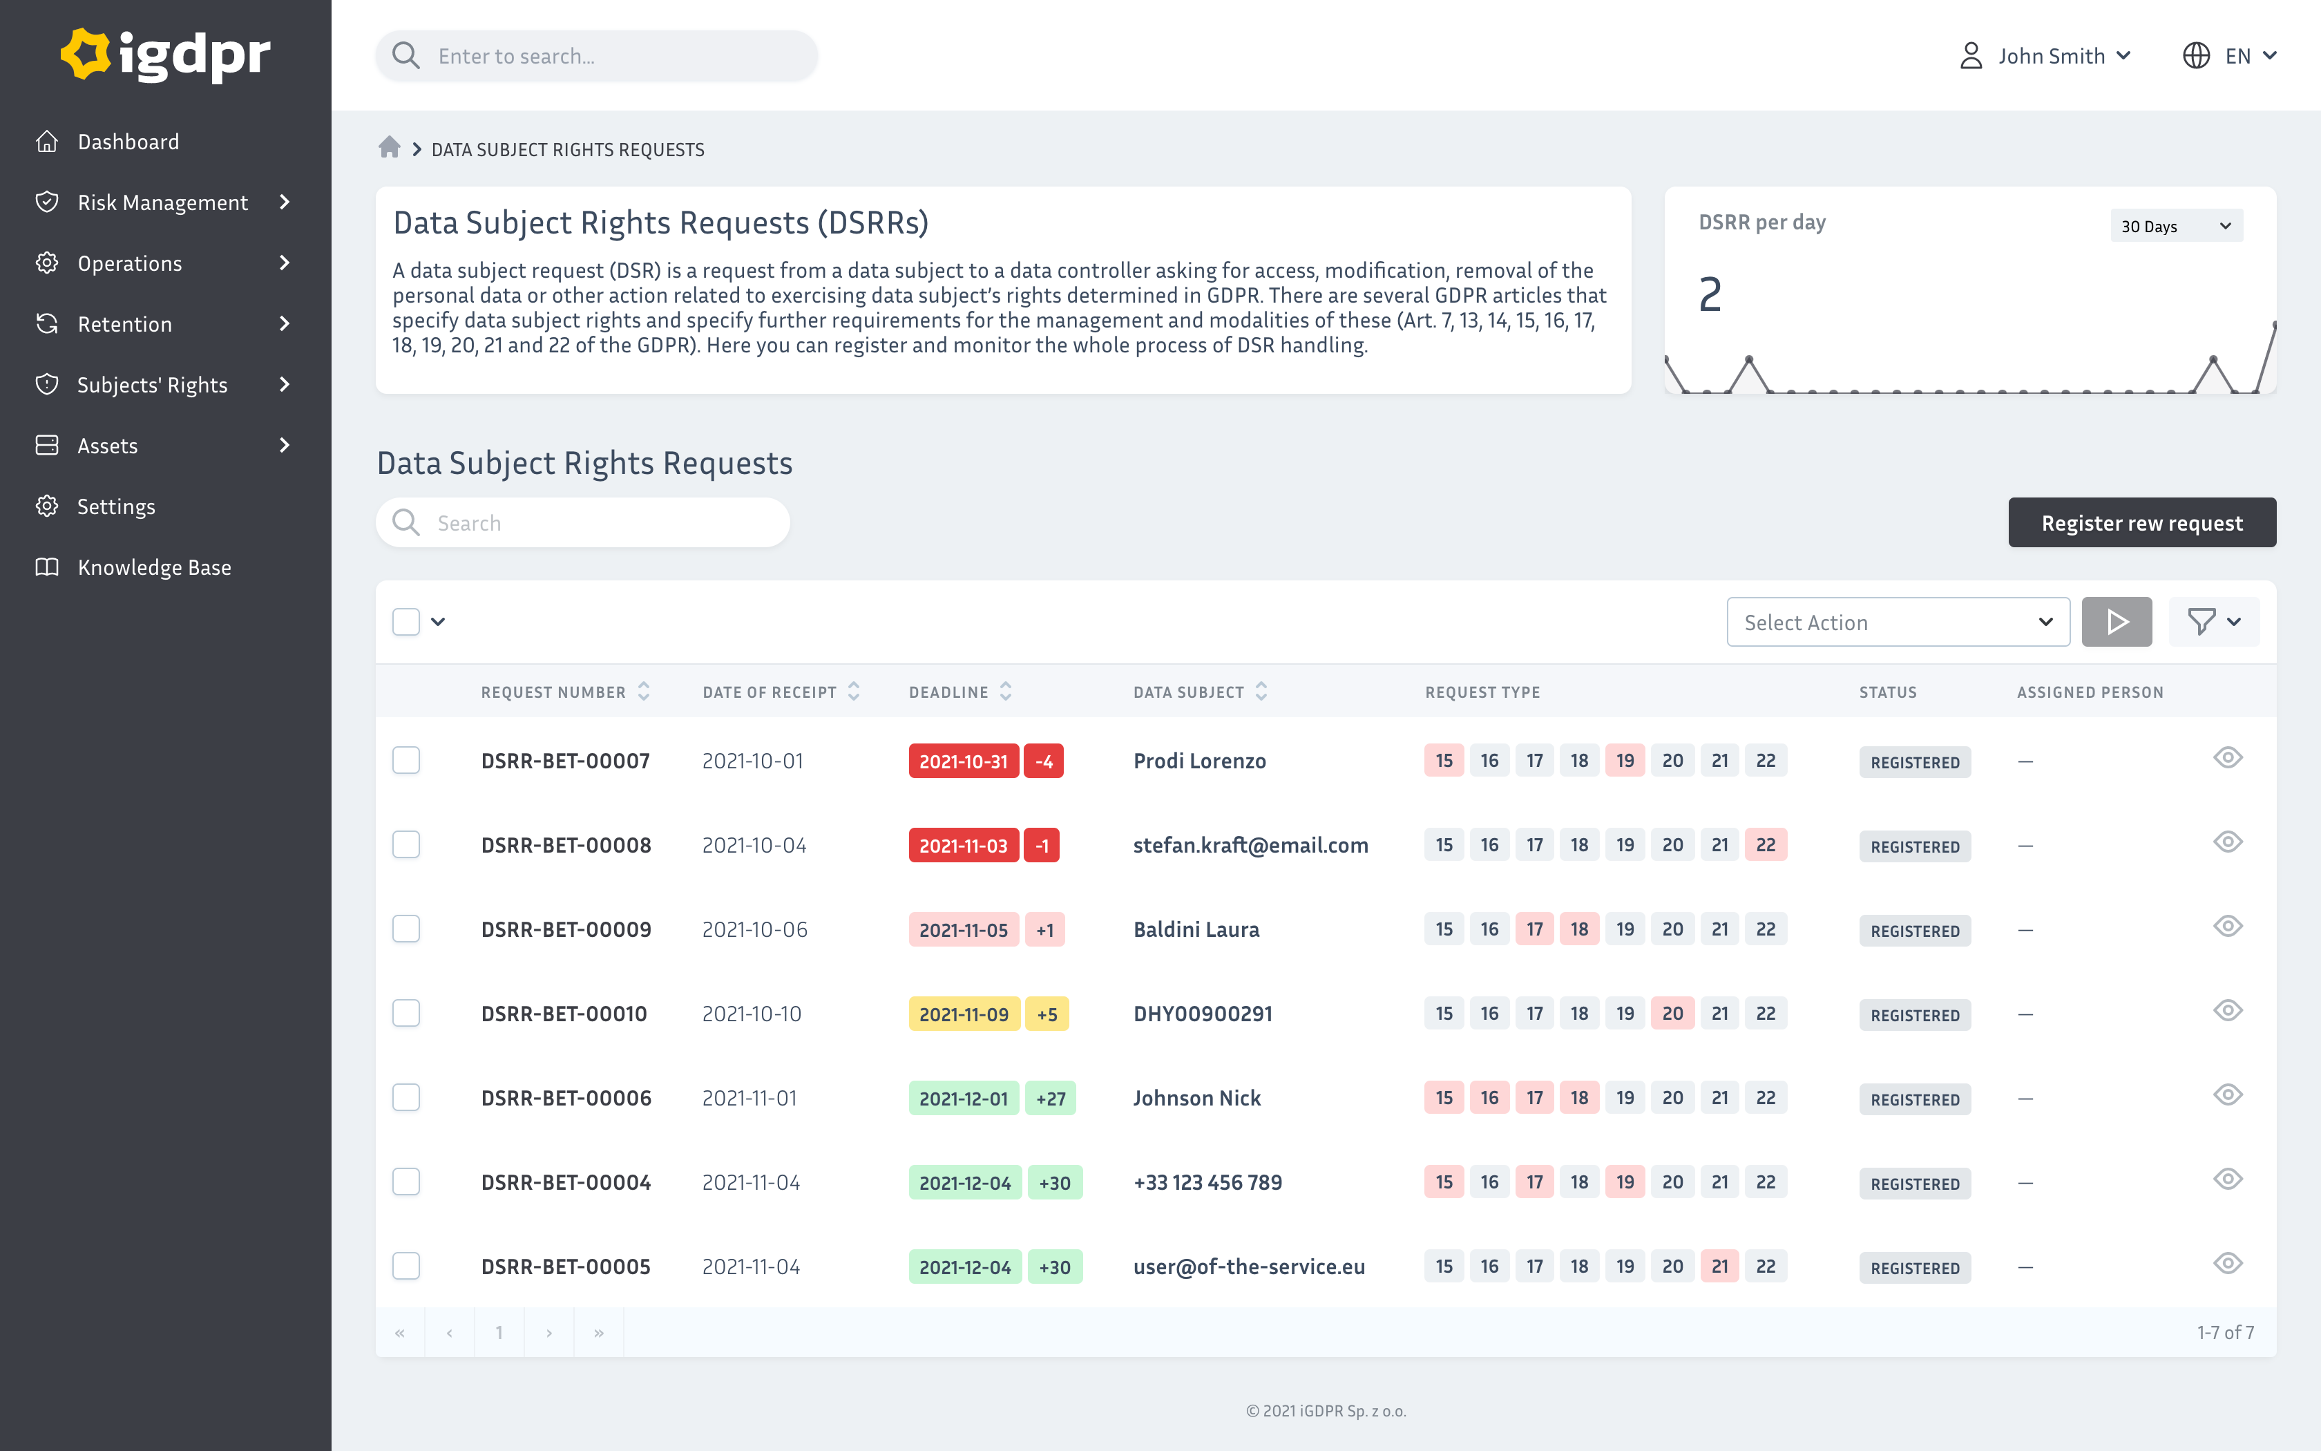This screenshot has width=2321, height=1451.
Task: Sort by Deadline column arrows
Action: (1006, 692)
